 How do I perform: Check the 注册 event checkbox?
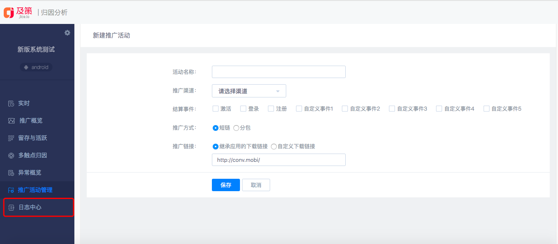click(271, 109)
